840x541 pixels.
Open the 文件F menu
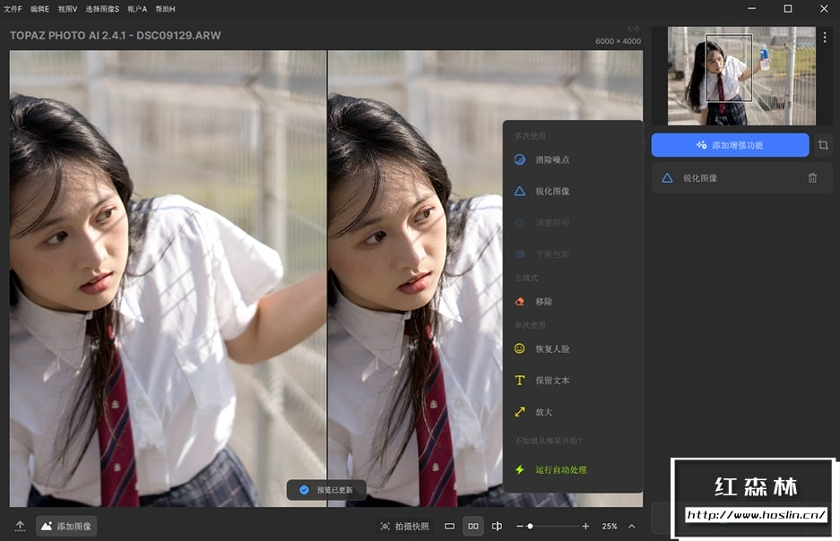(13, 9)
